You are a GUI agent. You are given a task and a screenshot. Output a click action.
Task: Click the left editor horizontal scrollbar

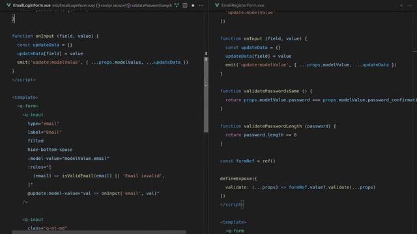coord(99,232)
